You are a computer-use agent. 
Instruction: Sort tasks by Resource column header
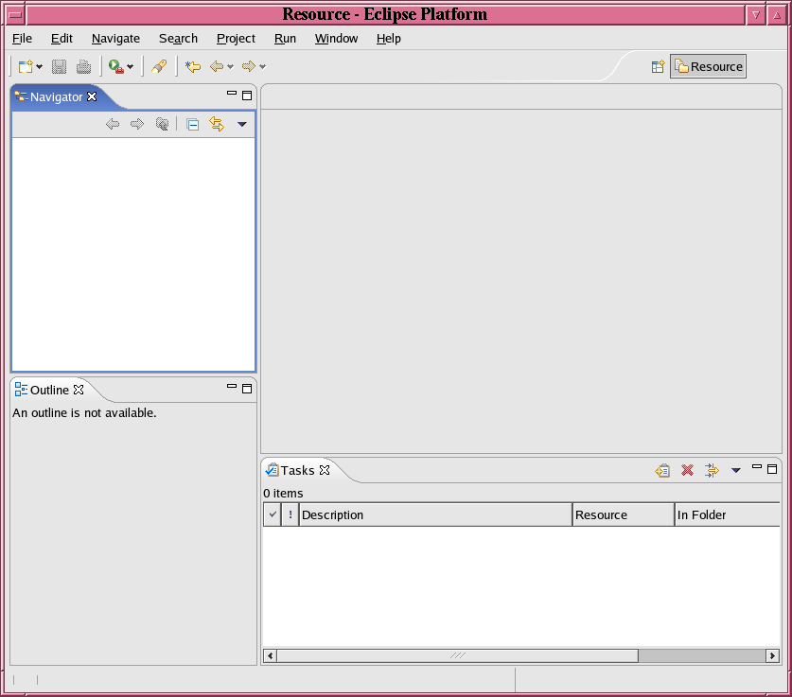pyautogui.click(x=624, y=514)
